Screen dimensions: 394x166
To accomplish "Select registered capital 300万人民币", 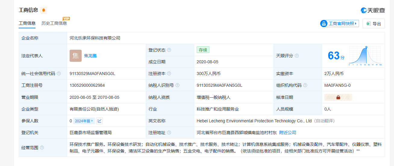I will pos(209,74).
